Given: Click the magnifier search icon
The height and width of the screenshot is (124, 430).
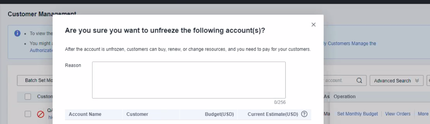Looking at the screenshot, I should (359, 80).
